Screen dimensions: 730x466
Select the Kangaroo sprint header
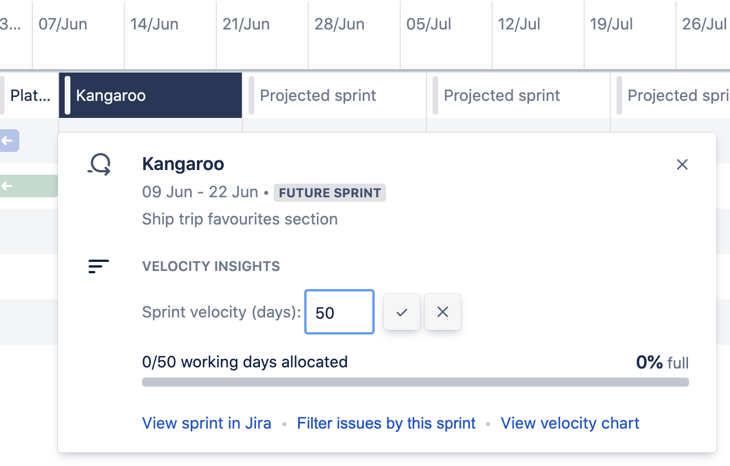pos(150,95)
